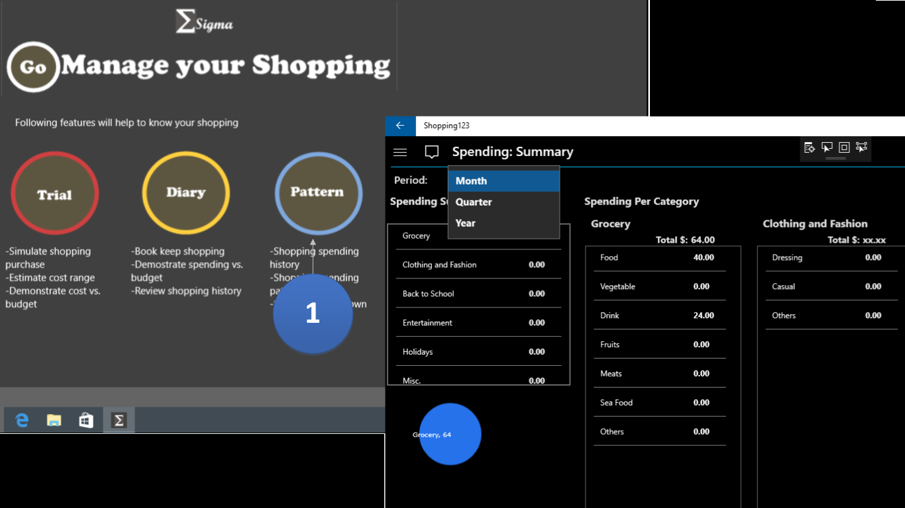Click the -Review shopping history text
The width and height of the screenshot is (905, 508).
click(186, 291)
